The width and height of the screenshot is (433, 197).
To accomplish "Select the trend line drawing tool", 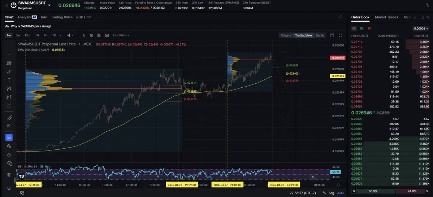I will tap(9, 54).
